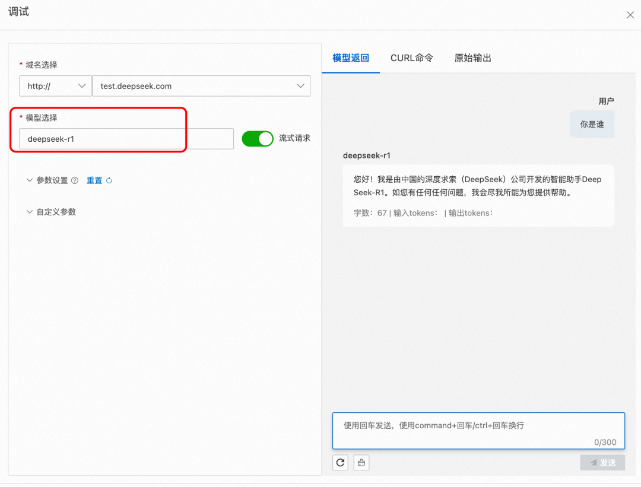
Task: Click the 你是谁 user message bubble
Action: coord(592,124)
